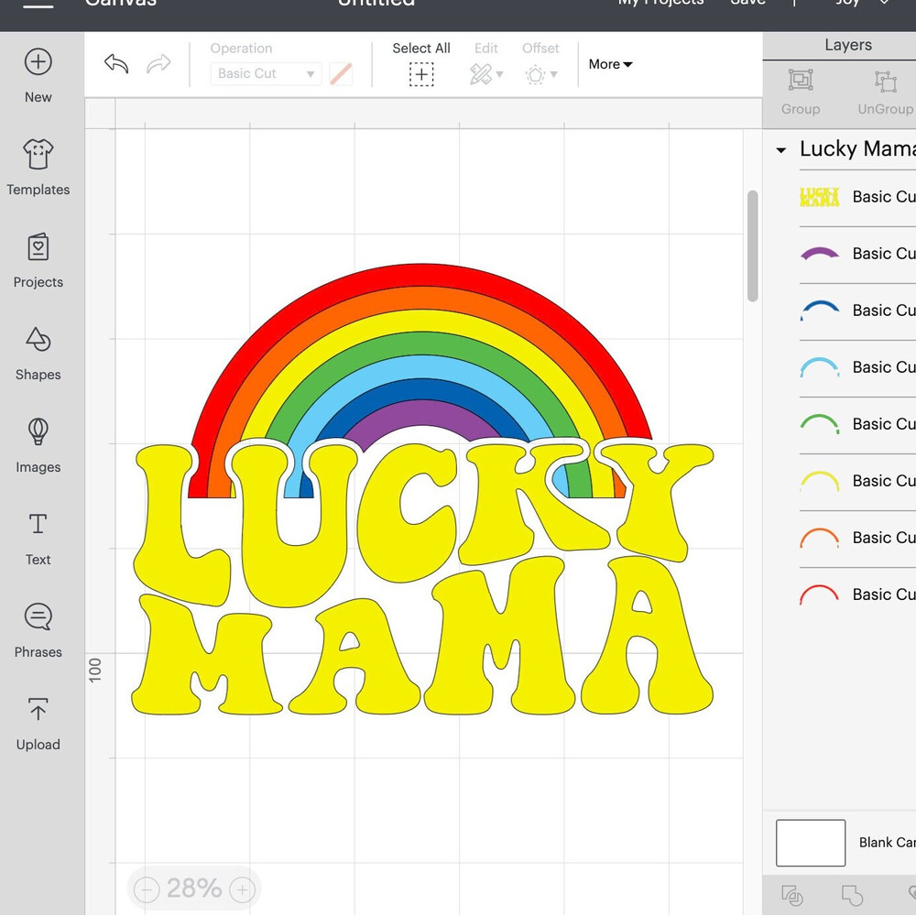The image size is (916, 916).
Task: Click the Blank Canvas color swatch
Action: click(x=810, y=843)
